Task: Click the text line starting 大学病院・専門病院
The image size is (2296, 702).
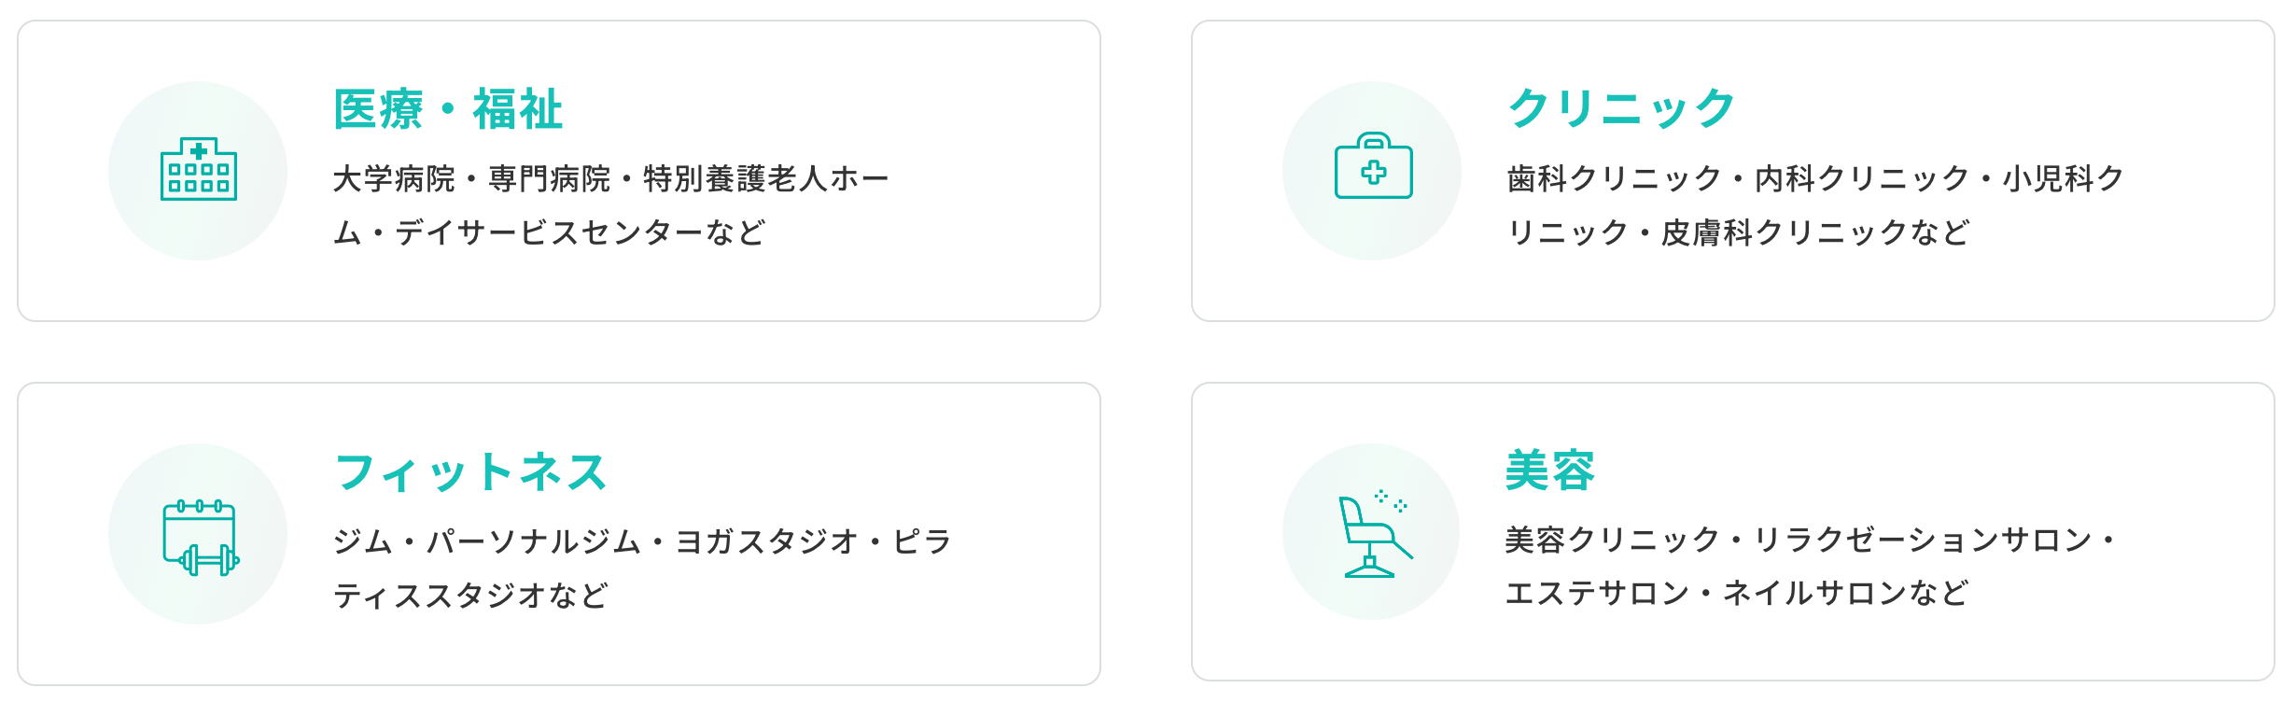Action: coord(610,178)
